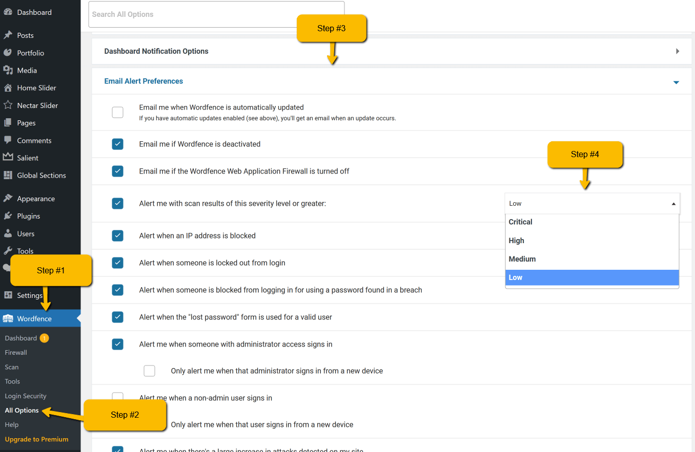Click the Wordfence fence icon
Screen dimensions: 695x452
[8, 318]
